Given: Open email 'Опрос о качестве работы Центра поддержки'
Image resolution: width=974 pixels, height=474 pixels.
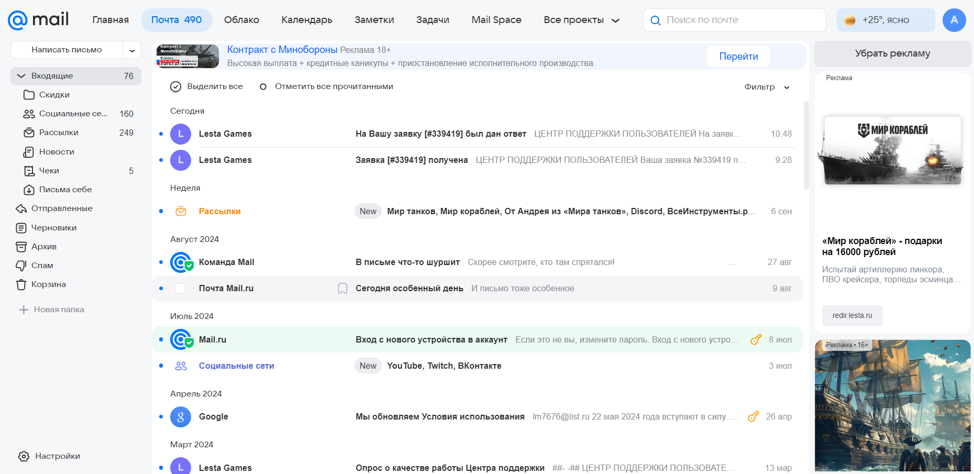Looking at the screenshot, I should pyautogui.click(x=477, y=465).
